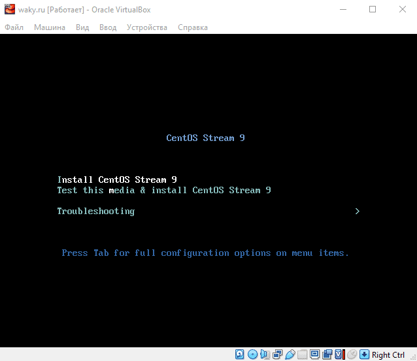
Task: Click the display settings status icon
Action: tap(315, 354)
